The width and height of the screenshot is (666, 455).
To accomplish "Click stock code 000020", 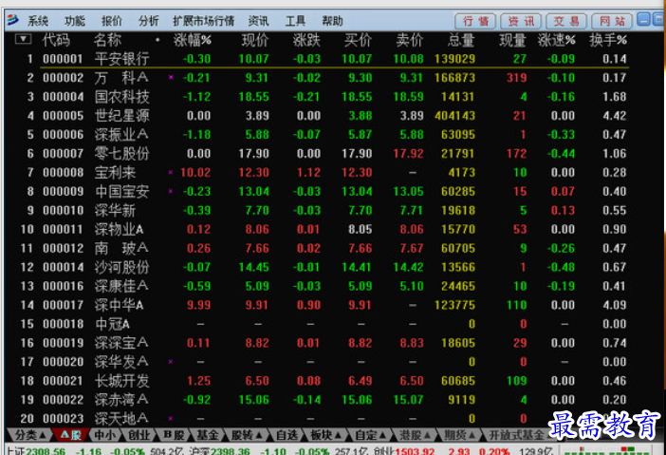I will pos(64,362).
